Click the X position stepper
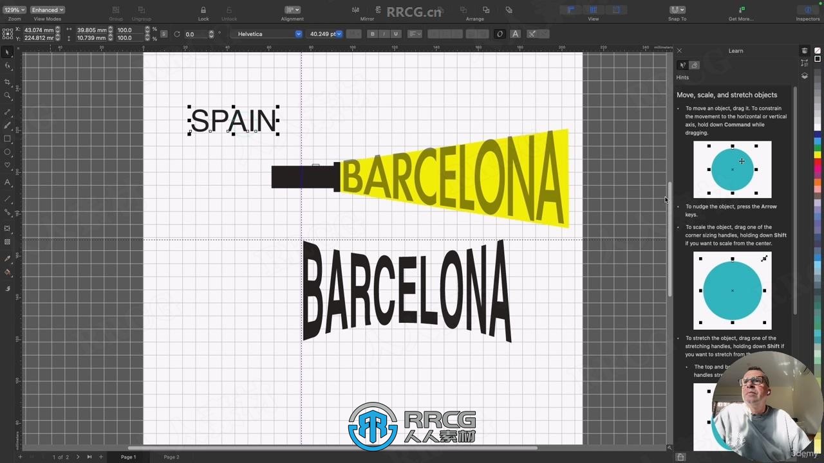This screenshot has height=463, width=824. pos(58,30)
